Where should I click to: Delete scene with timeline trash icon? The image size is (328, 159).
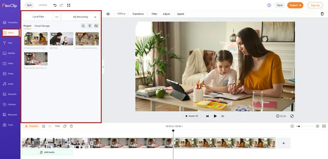point(71,126)
